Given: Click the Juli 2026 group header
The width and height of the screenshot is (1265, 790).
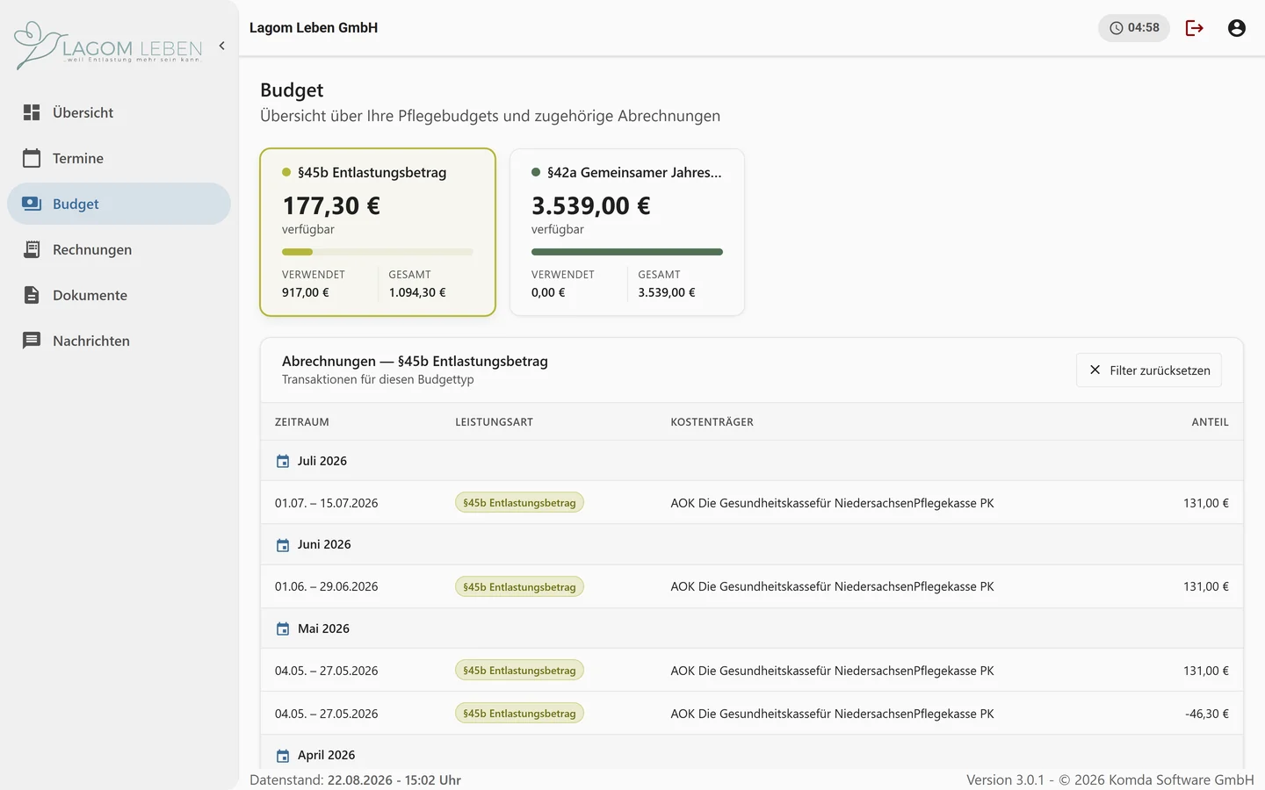Looking at the screenshot, I should tap(752, 461).
